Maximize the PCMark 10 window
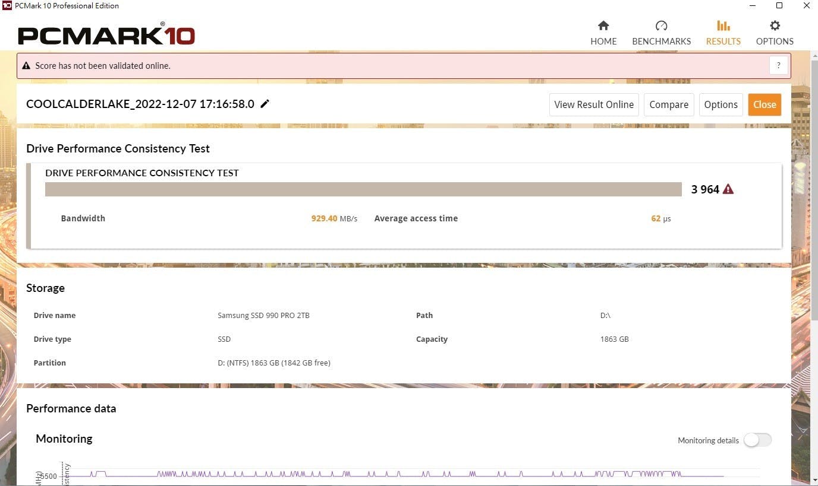This screenshot has height=486, width=818. click(779, 6)
